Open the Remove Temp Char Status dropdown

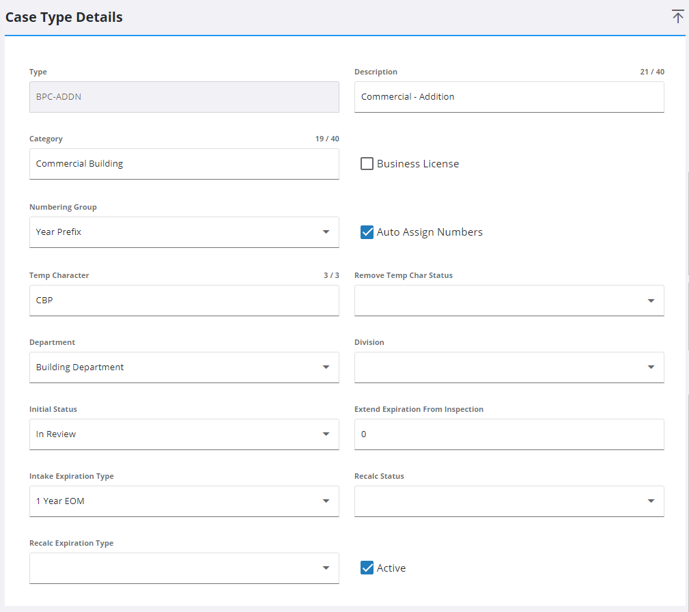(x=509, y=301)
